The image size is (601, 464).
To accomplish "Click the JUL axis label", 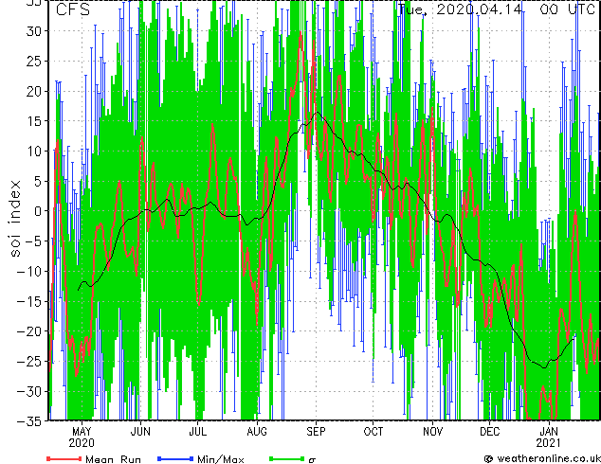I will pyautogui.click(x=198, y=432).
